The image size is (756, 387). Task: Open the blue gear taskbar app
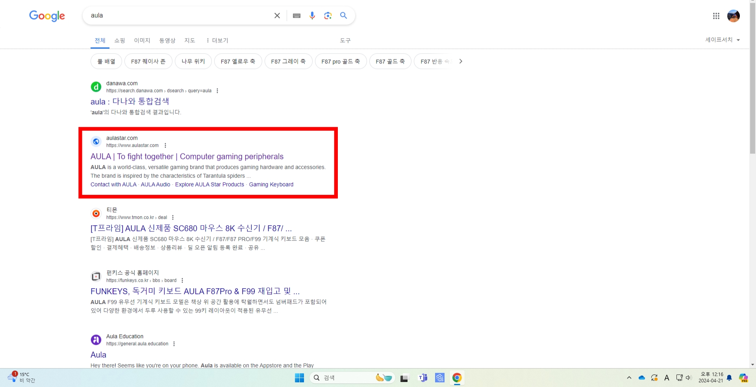point(440,378)
